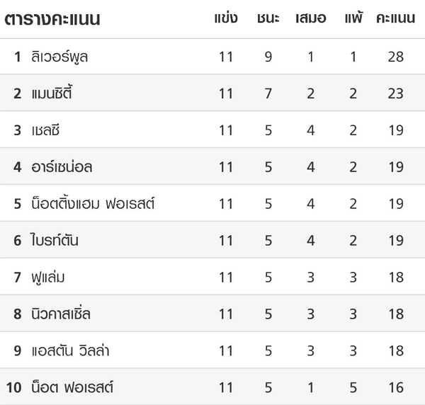Open the ไบรท์ตัน team link
This screenshot has width=425, height=405.
(x=55, y=240)
